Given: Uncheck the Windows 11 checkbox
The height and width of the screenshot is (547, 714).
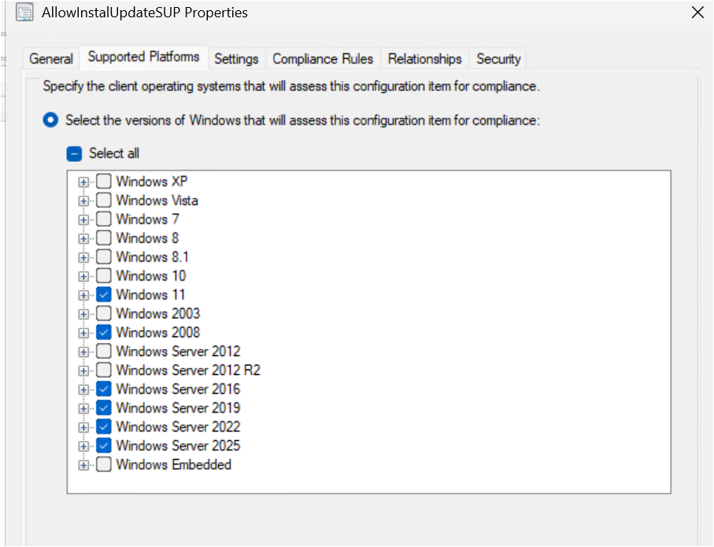Looking at the screenshot, I should [x=104, y=295].
